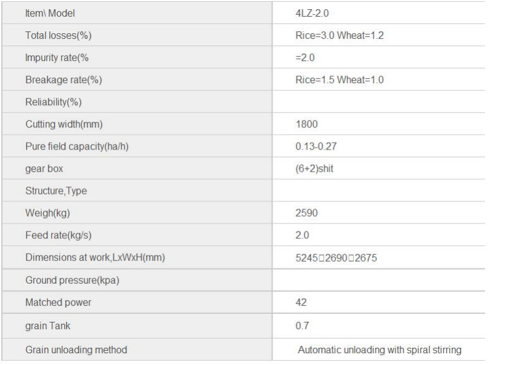Select the Matched power value 42

[301, 303]
